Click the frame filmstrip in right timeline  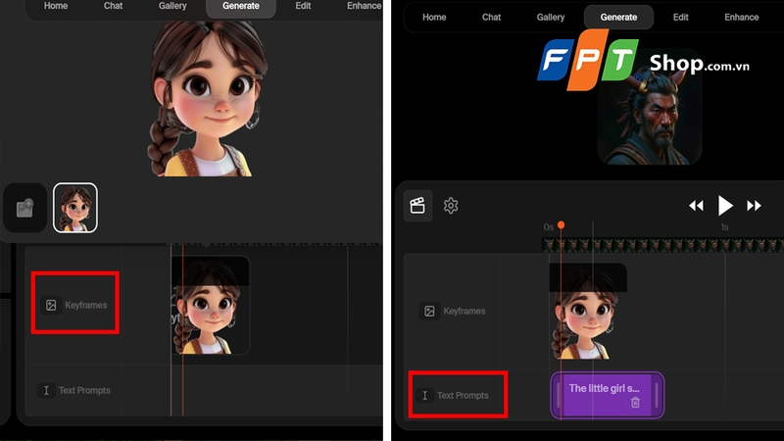(663, 245)
